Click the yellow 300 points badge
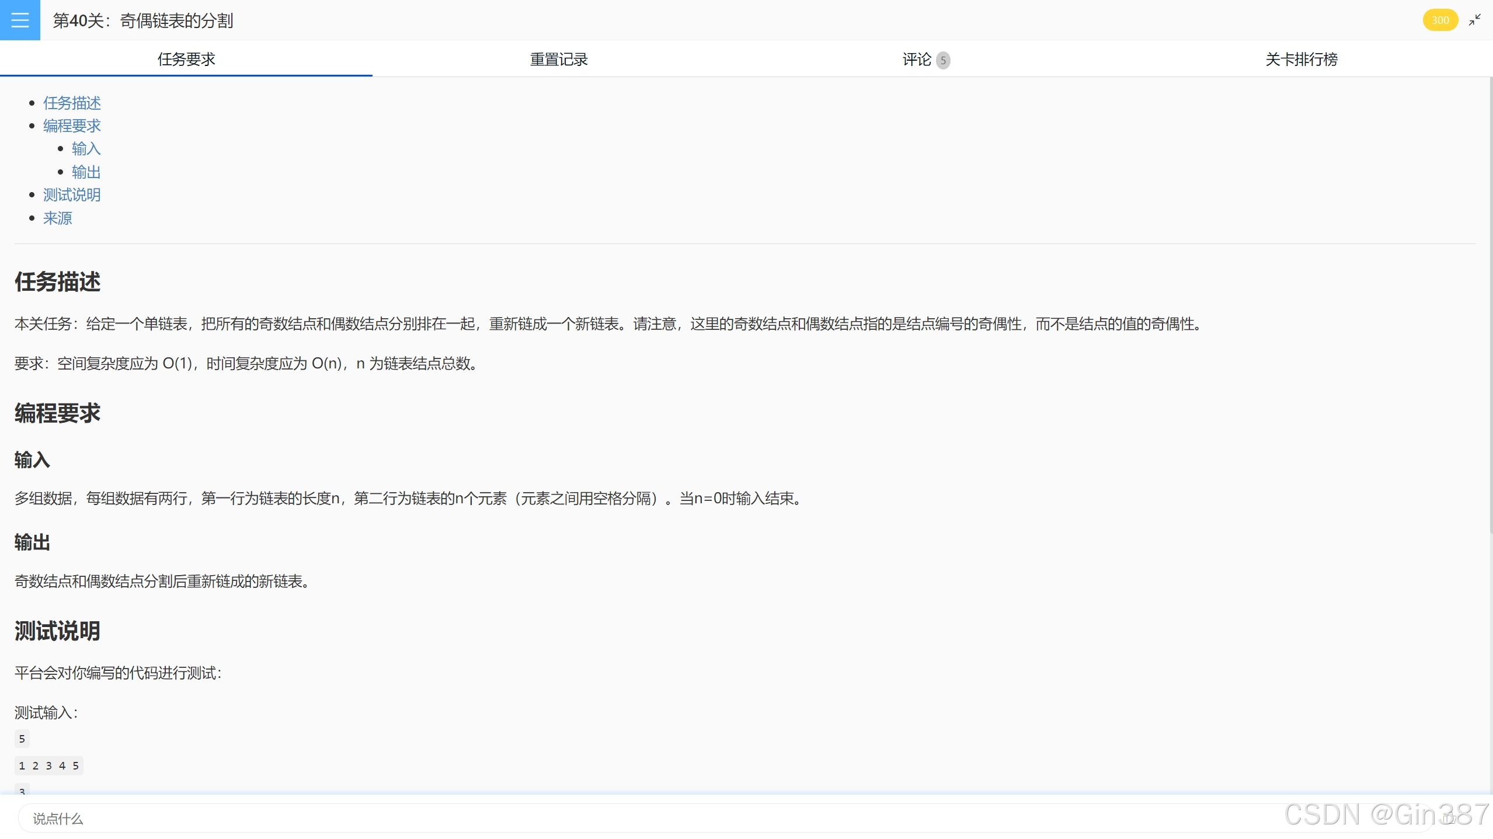Viewport: 1493px width, 839px height. click(x=1439, y=20)
